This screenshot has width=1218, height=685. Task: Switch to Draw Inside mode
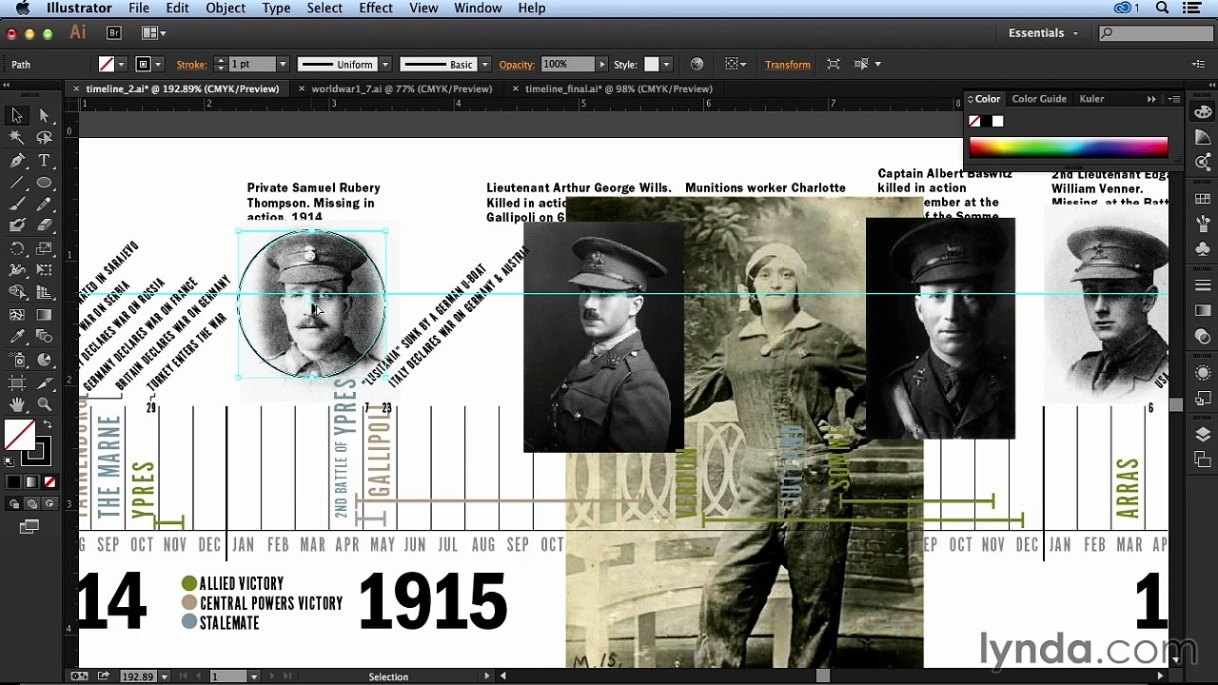pyautogui.click(x=49, y=504)
